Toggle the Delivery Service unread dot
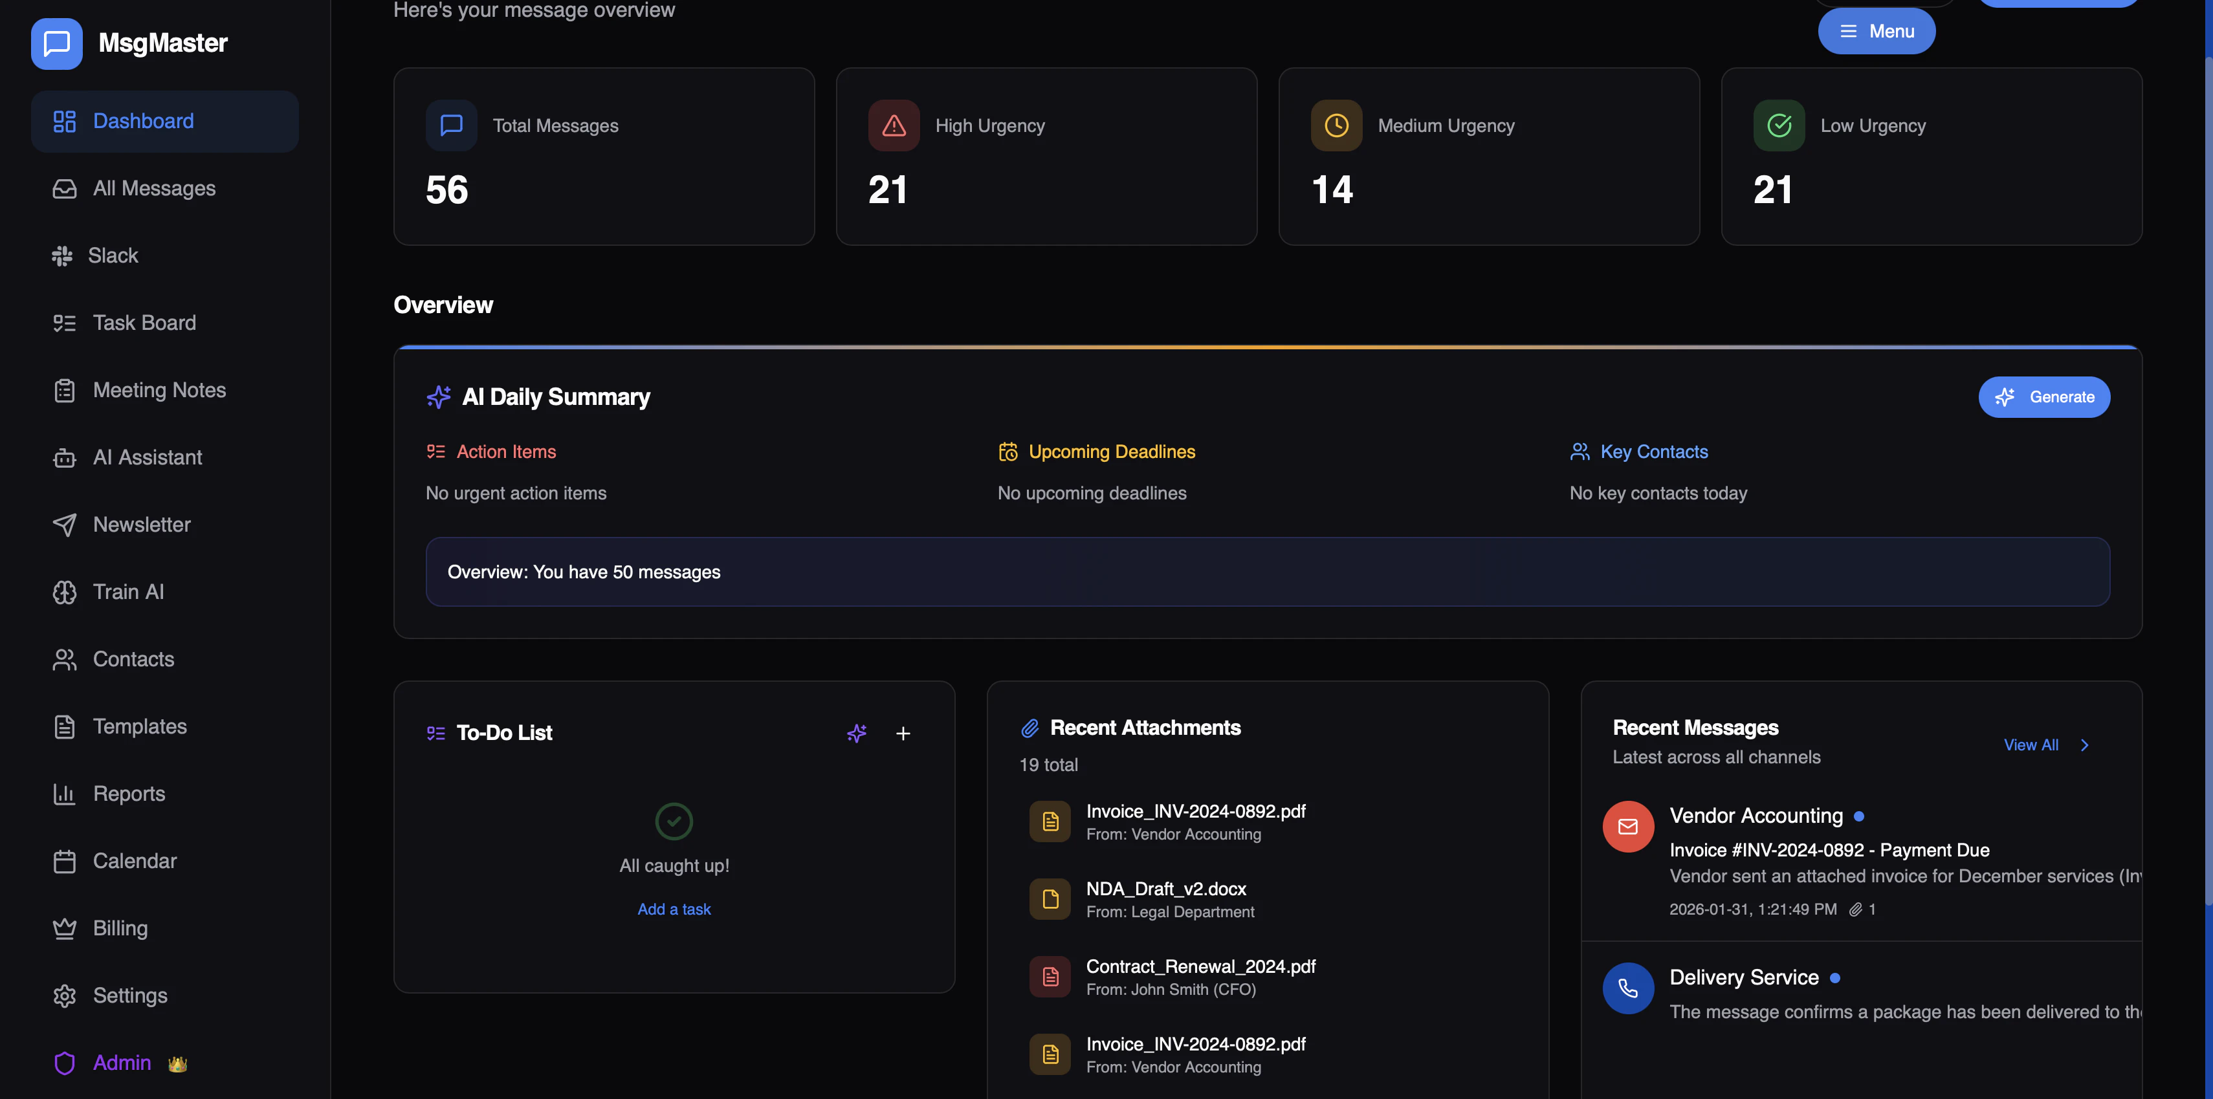The width and height of the screenshot is (2213, 1099). (x=1835, y=977)
